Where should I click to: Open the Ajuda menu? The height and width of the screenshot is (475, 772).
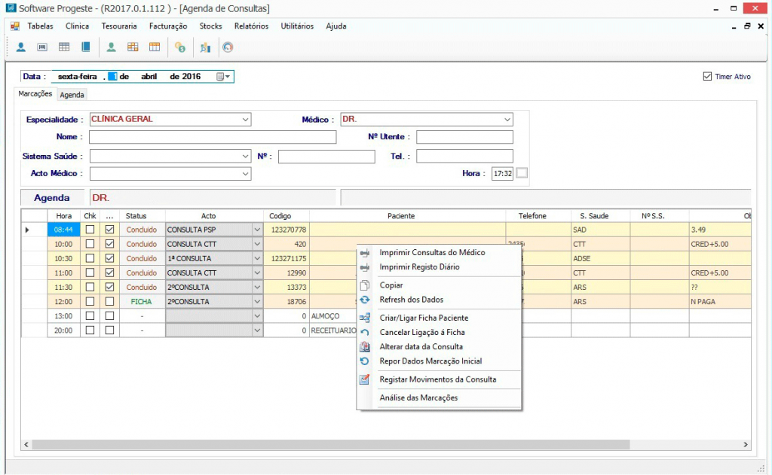(336, 26)
